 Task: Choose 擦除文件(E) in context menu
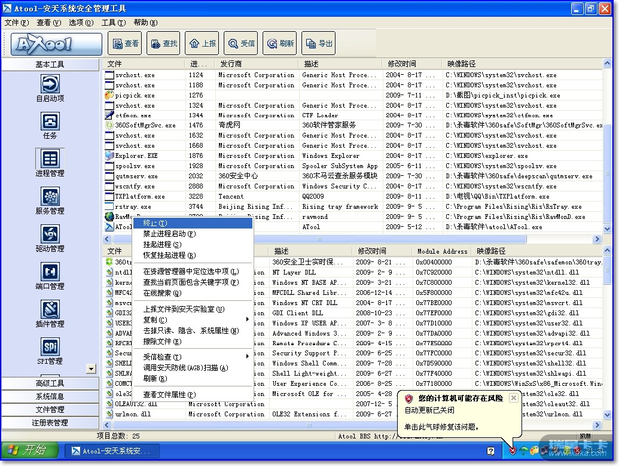(193, 341)
